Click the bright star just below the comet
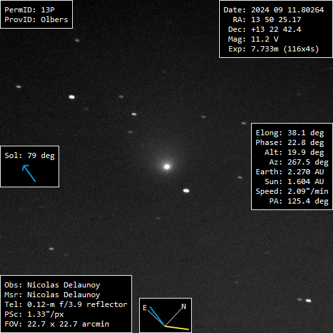The height and width of the screenshot is (333, 333). tap(186, 191)
